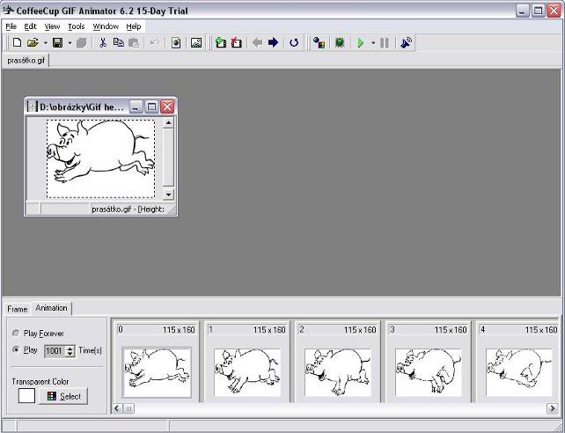This screenshot has height=433, width=565.
Task: Open the File menu
Action: point(11,26)
